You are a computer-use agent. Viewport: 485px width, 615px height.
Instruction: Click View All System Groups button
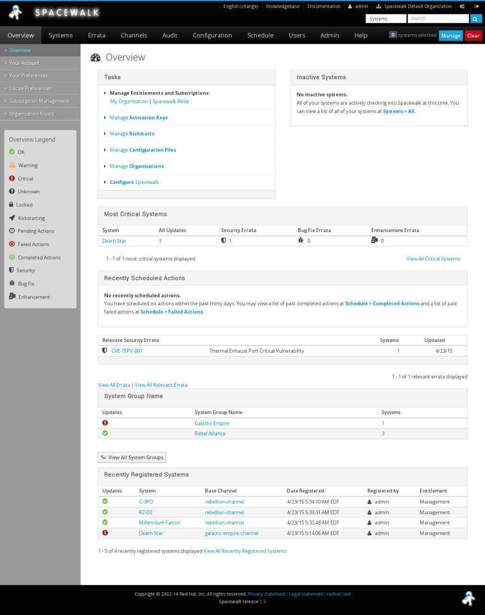pos(132,457)
